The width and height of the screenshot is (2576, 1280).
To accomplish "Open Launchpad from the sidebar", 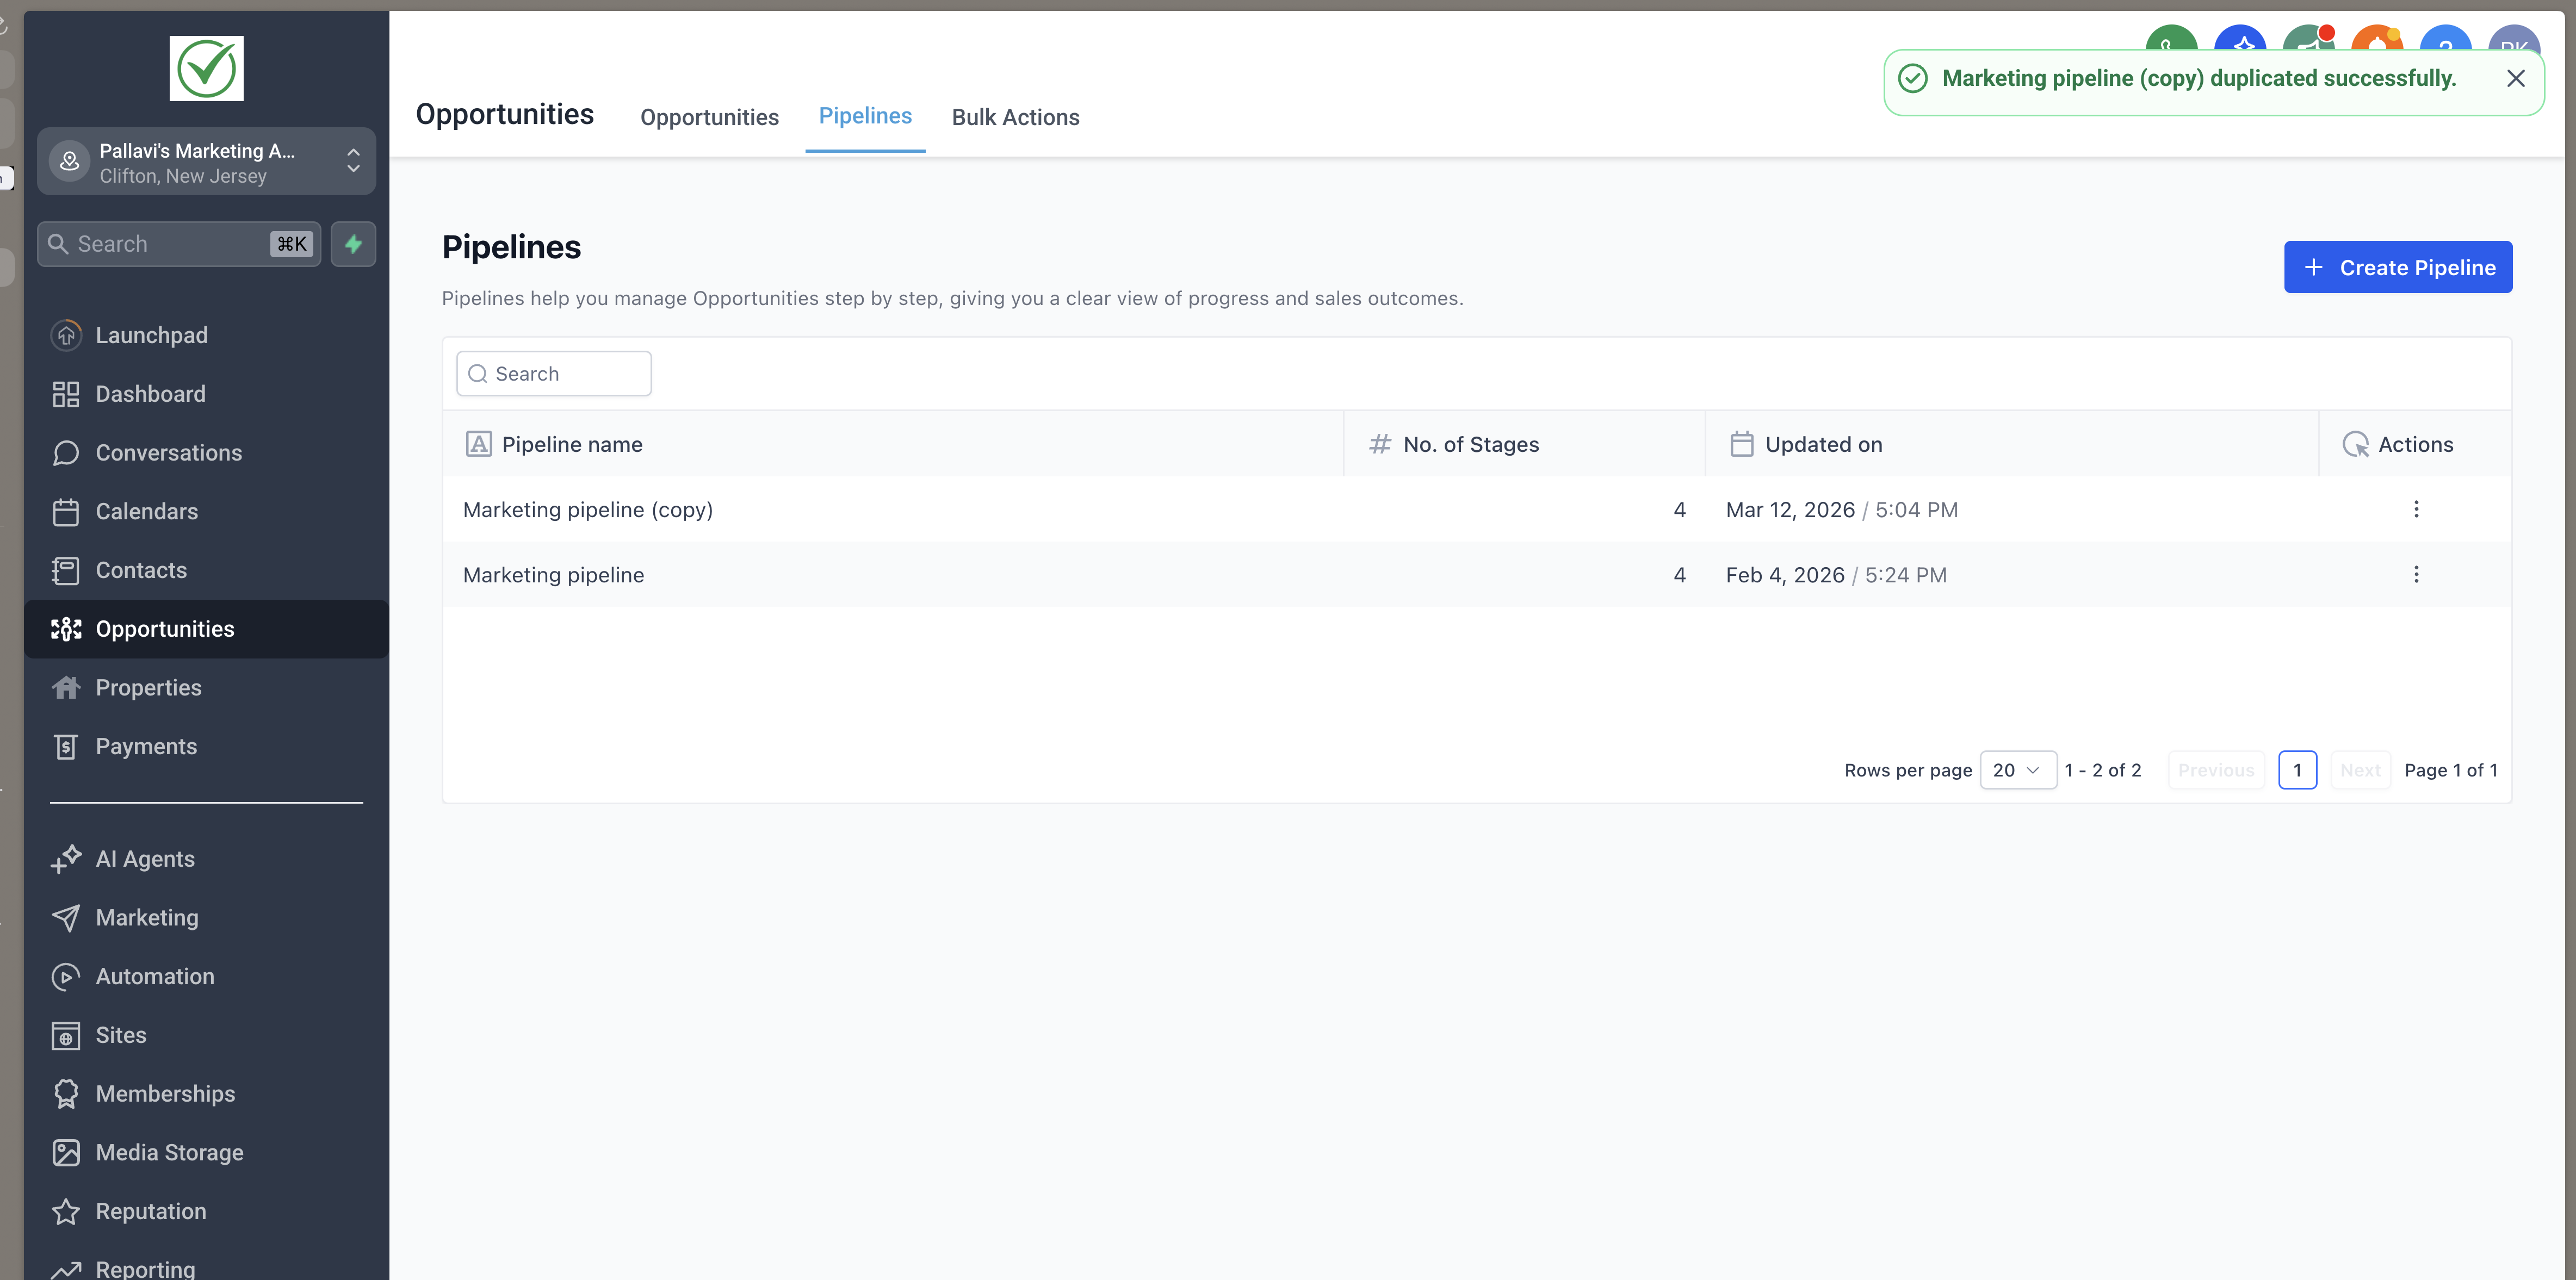I will [151, 335].
